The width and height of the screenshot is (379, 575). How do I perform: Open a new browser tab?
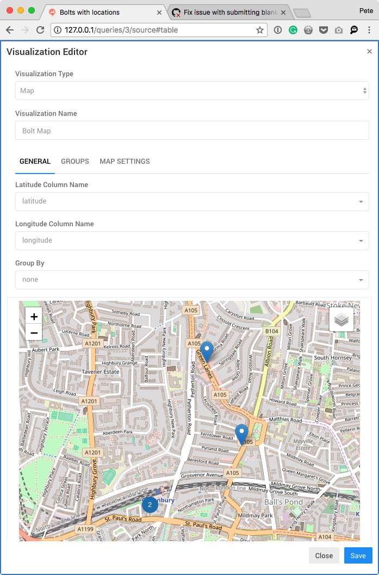pos(302,13)
